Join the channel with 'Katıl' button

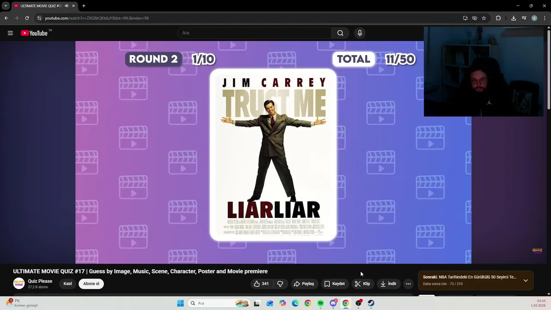tap(68, 284)
